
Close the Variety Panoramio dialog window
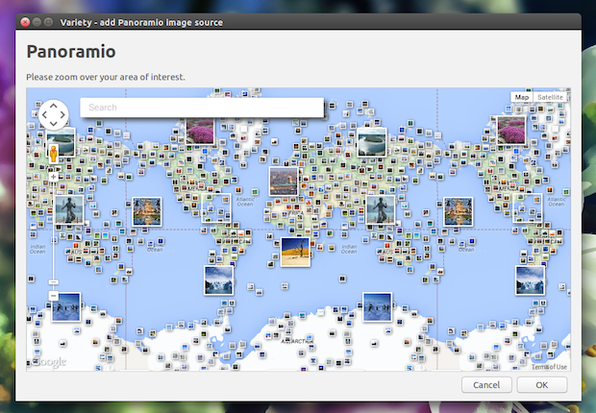click(x=25, y=22)
